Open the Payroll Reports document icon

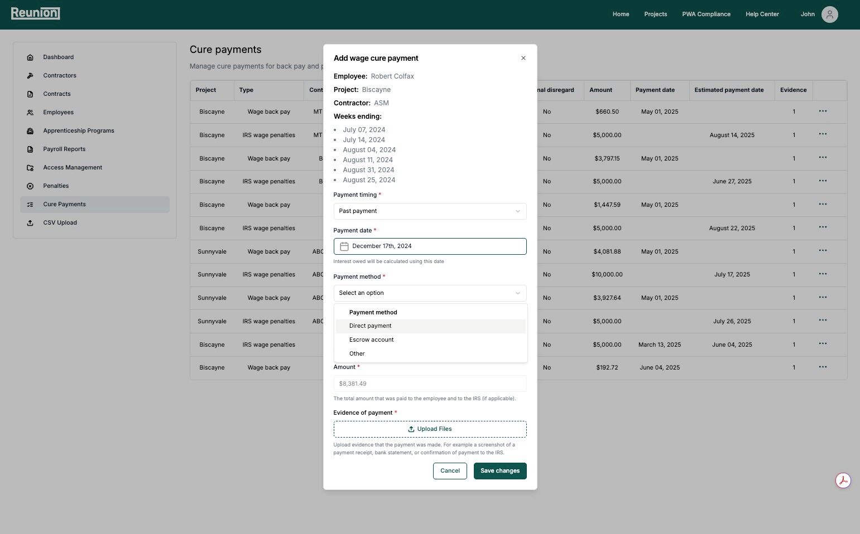coord(31,149)
